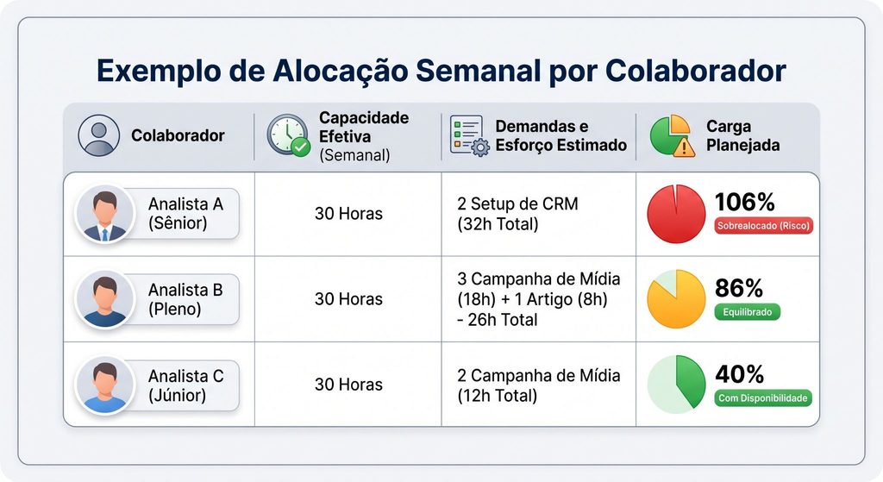
Task: Click Analista C's 30 Horas cell
Action: click(x=348, y=385)
